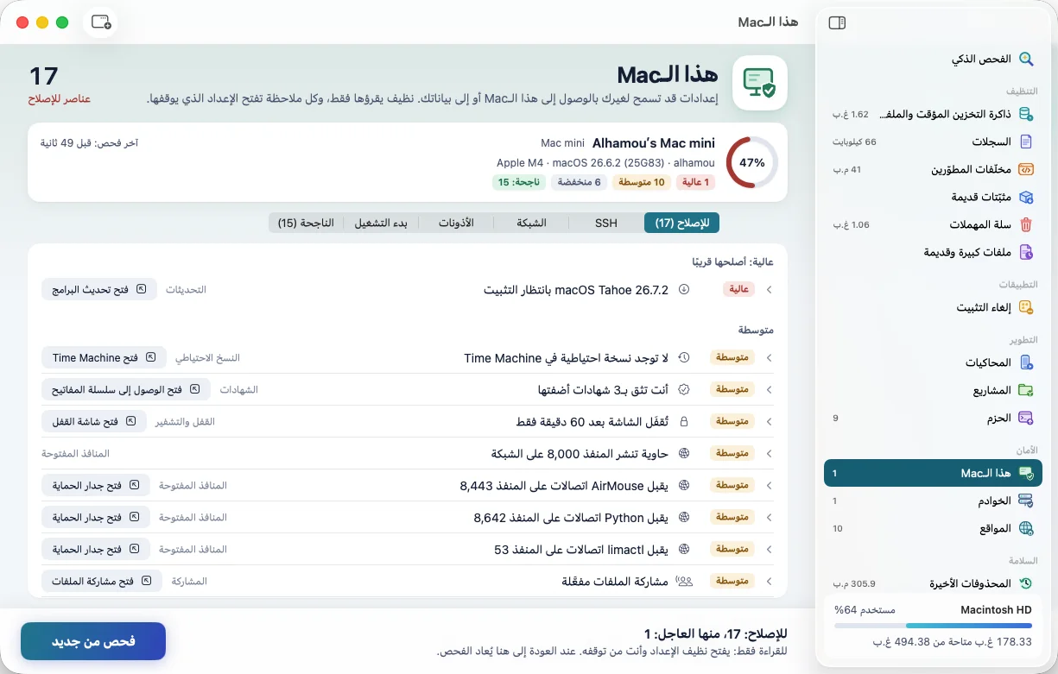The width and height of the screenshot is (1058, 674).
Task: Click the people icon in مشاركة الملفات row
Action: (x=685, y=581)
